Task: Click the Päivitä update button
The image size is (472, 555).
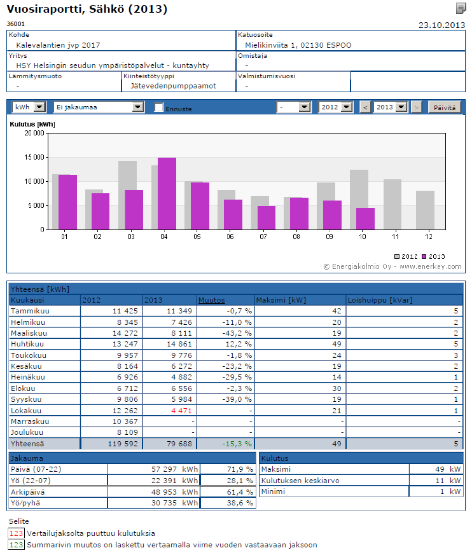Action: 445,107
